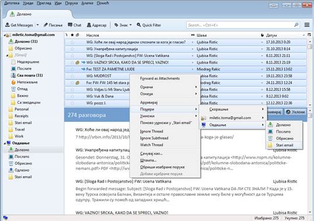Toggle star on 'WG: Унапређена капитулација' message
The height and width of the screenshot is (221, 314).
tap(72, 49)
